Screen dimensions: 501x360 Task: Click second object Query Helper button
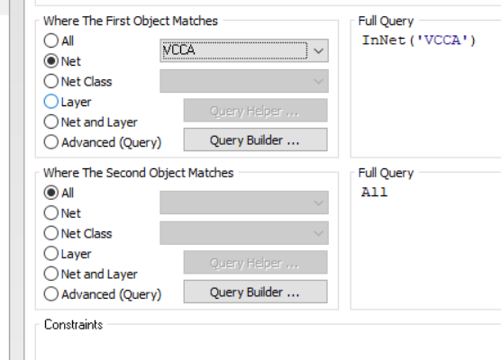(255, 262)
